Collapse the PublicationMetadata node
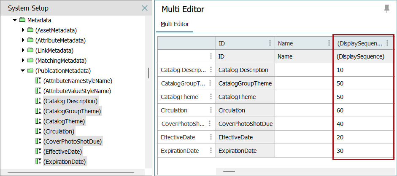Screen dimensions: 397x176 click(x=23, y=71)
